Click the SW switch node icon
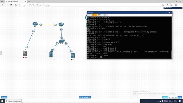 pos(62,41)
